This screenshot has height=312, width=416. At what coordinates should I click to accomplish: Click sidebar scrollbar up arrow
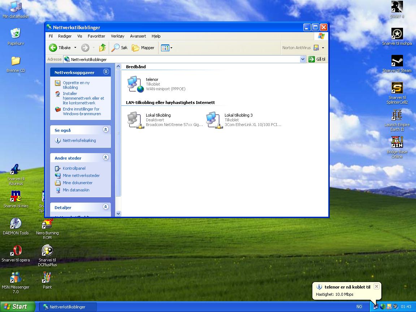tap(118, 66)
